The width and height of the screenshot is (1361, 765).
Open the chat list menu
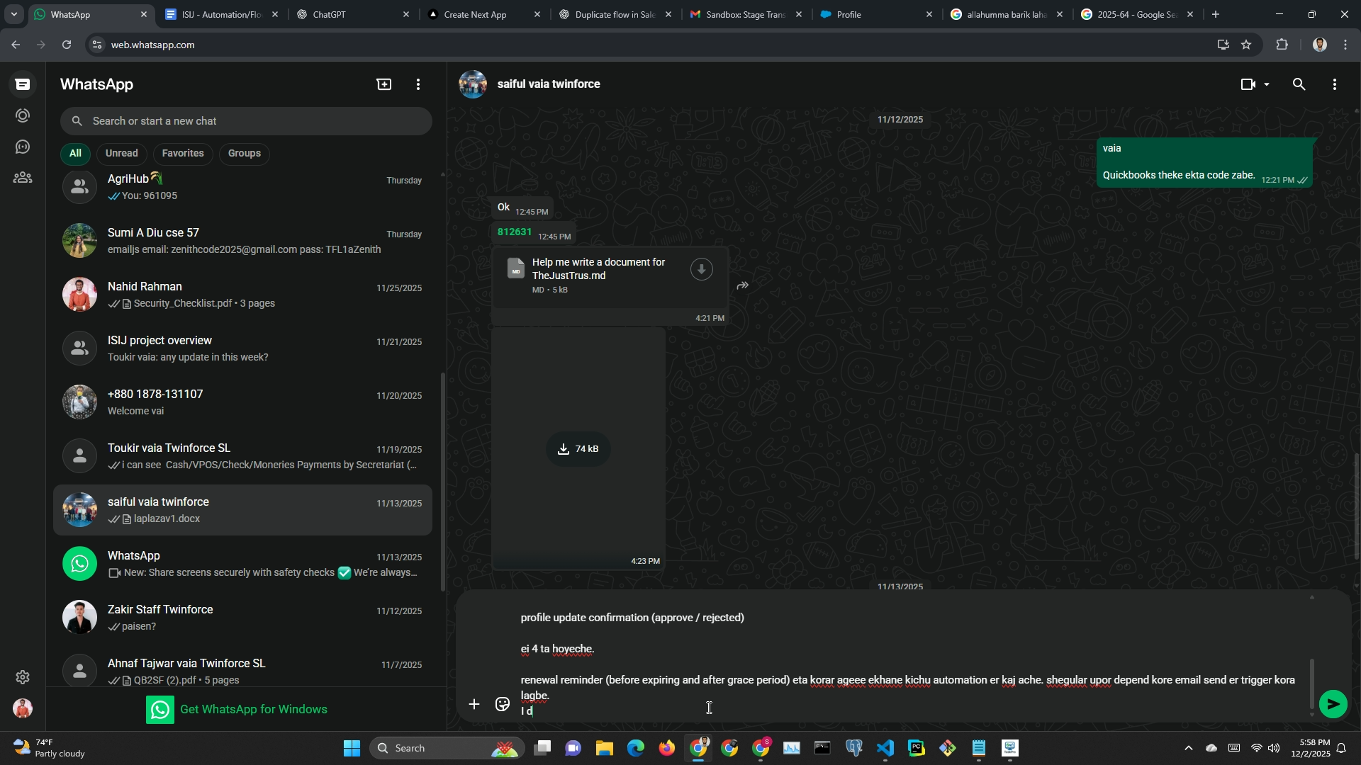point(418,84)
